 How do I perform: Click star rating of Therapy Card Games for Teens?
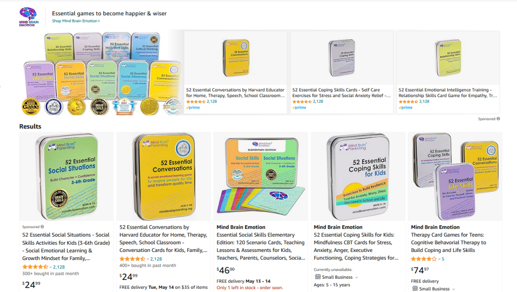(x=424, y=259)
